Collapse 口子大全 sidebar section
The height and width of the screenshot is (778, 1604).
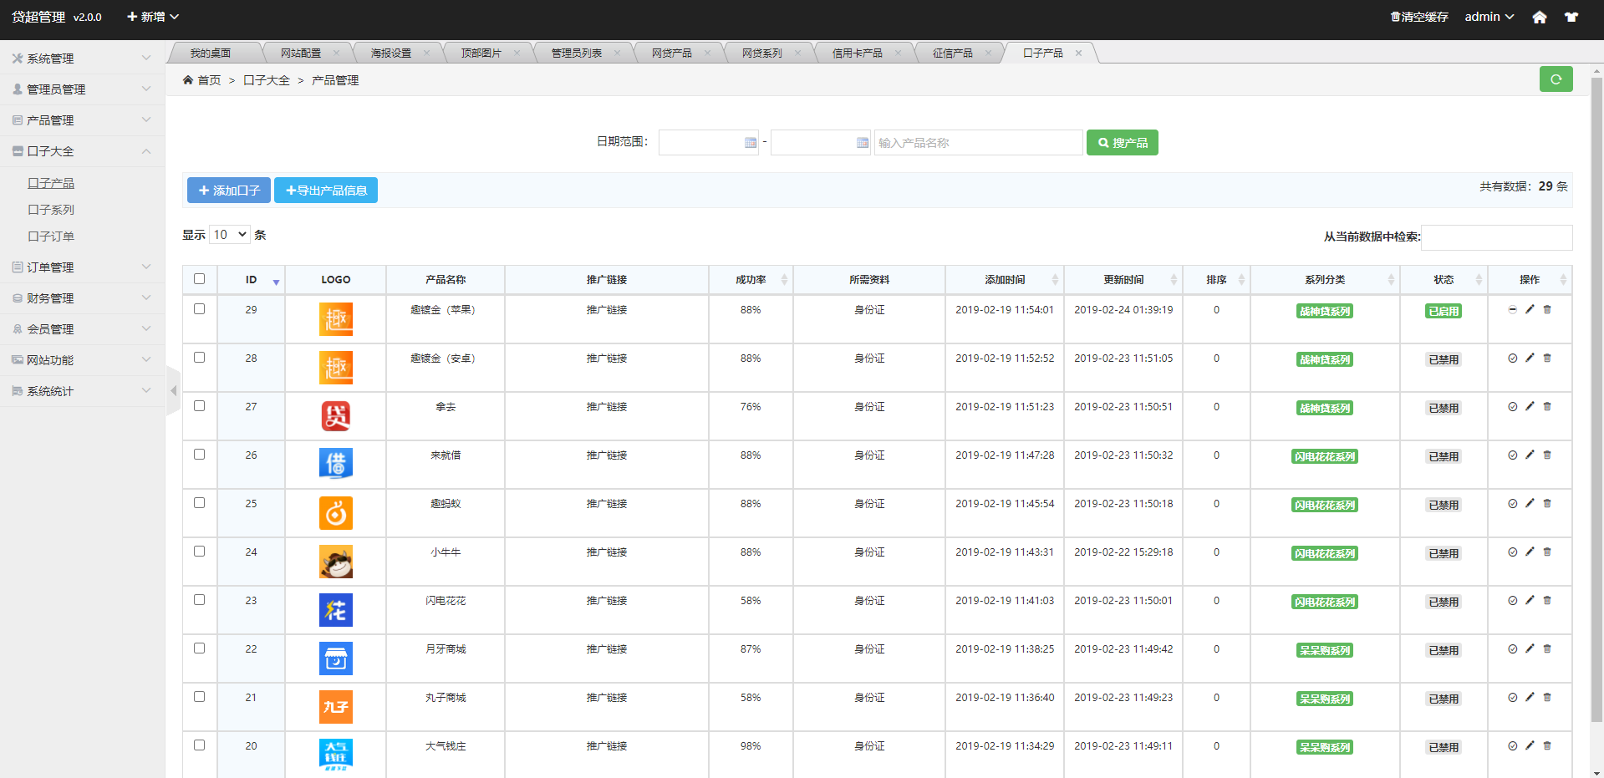tap(82, 151)
